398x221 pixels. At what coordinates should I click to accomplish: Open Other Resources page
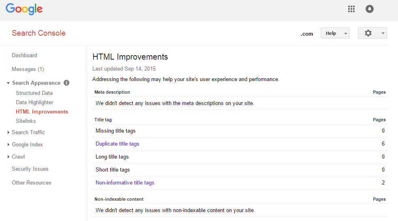(32, 182)
